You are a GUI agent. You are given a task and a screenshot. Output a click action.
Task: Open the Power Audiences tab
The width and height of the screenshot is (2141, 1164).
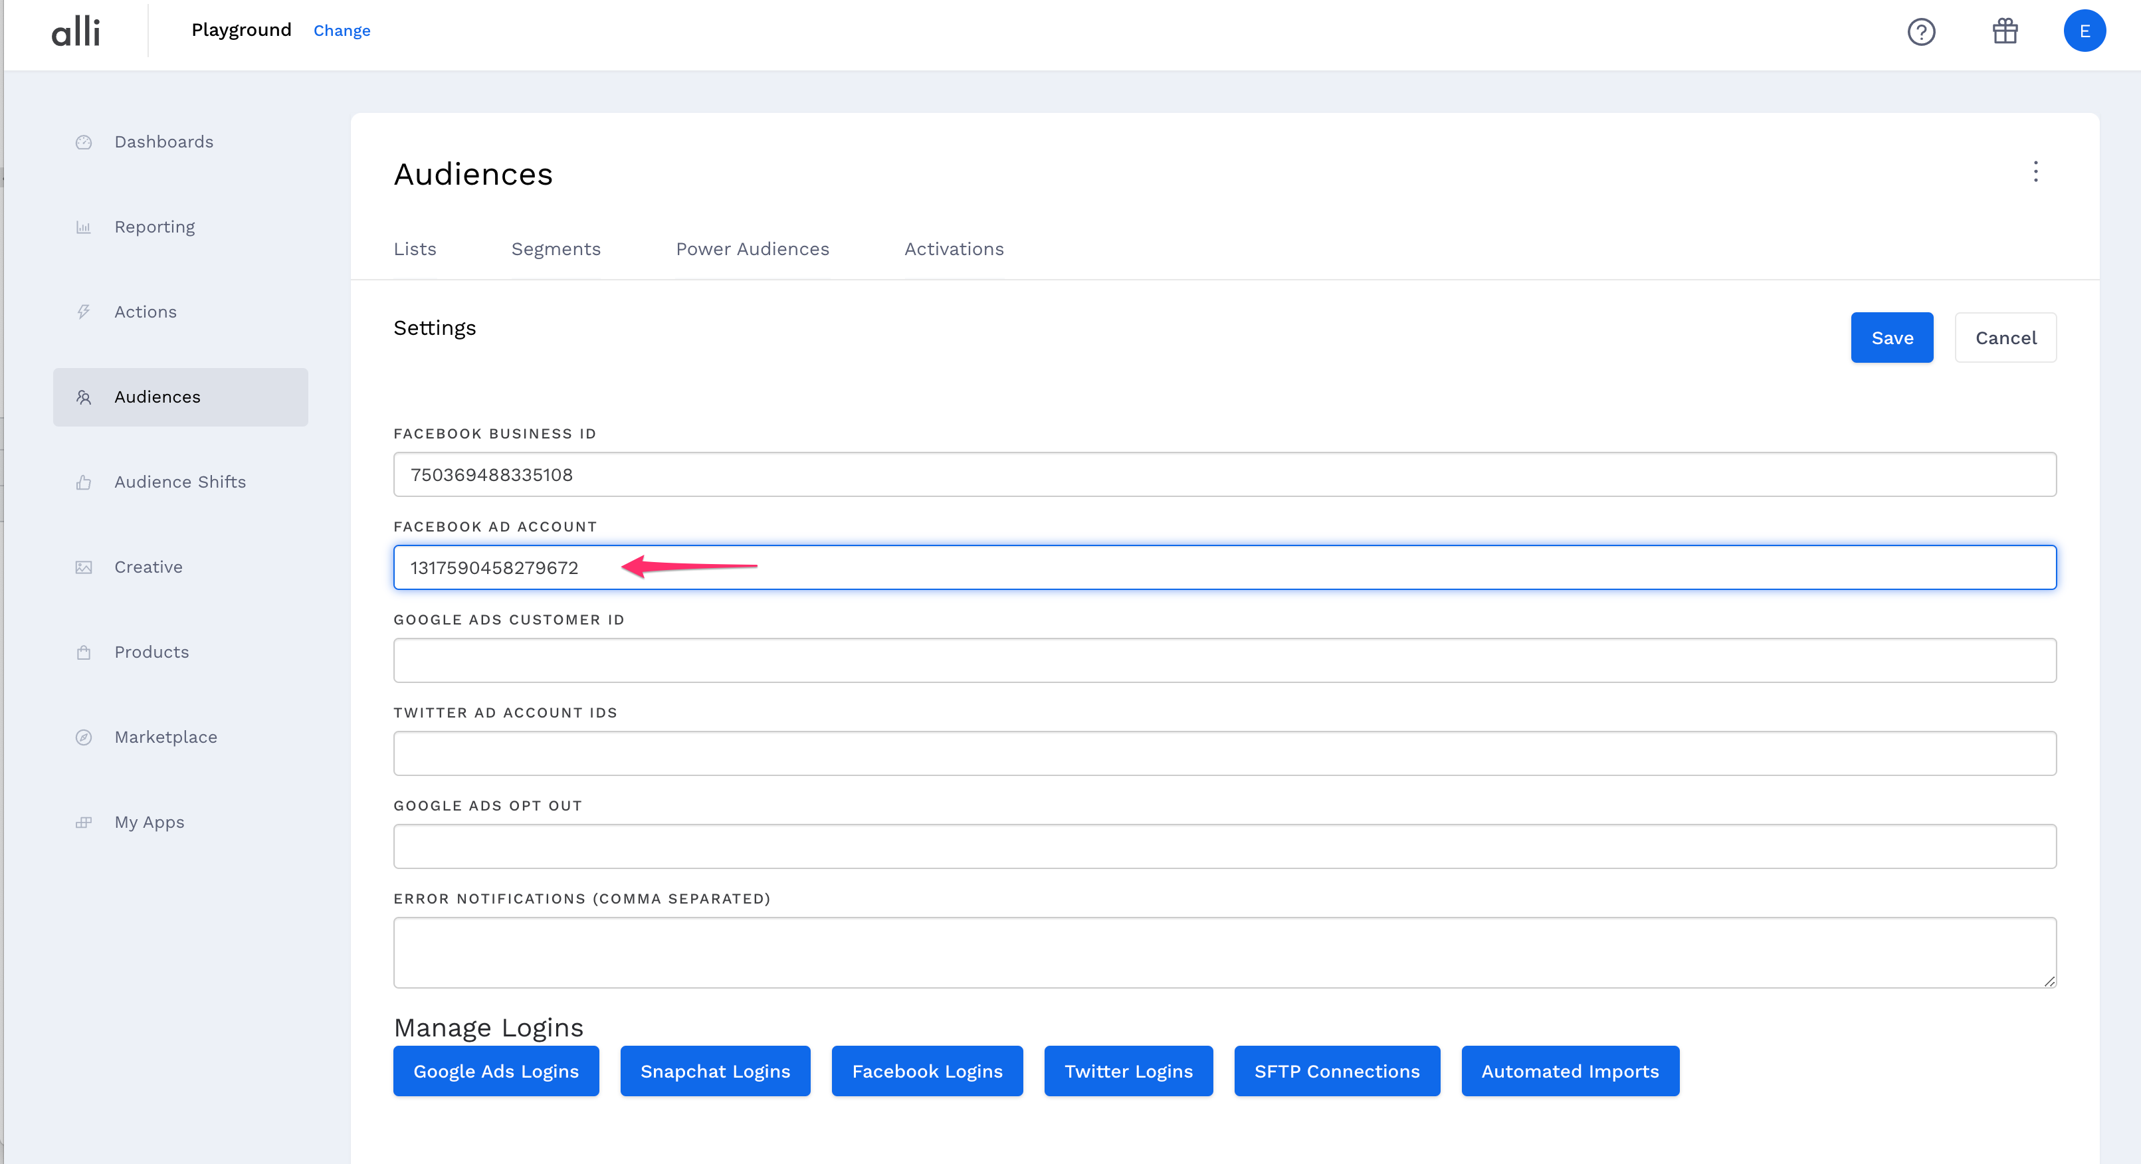752,248
